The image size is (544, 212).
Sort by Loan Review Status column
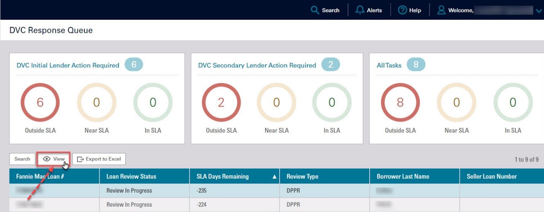pyautogui.click(x=145, y=176)
